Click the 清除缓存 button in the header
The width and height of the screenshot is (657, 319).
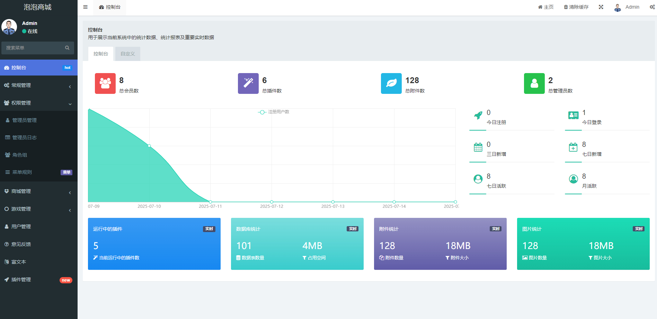click(x=576, y=7)
